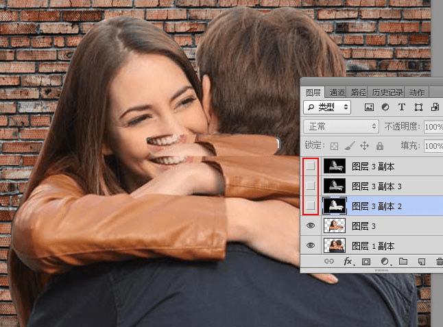Hide the 图层 3 layer eye
The height and width of the screenshot is (327, 443).
311,226
